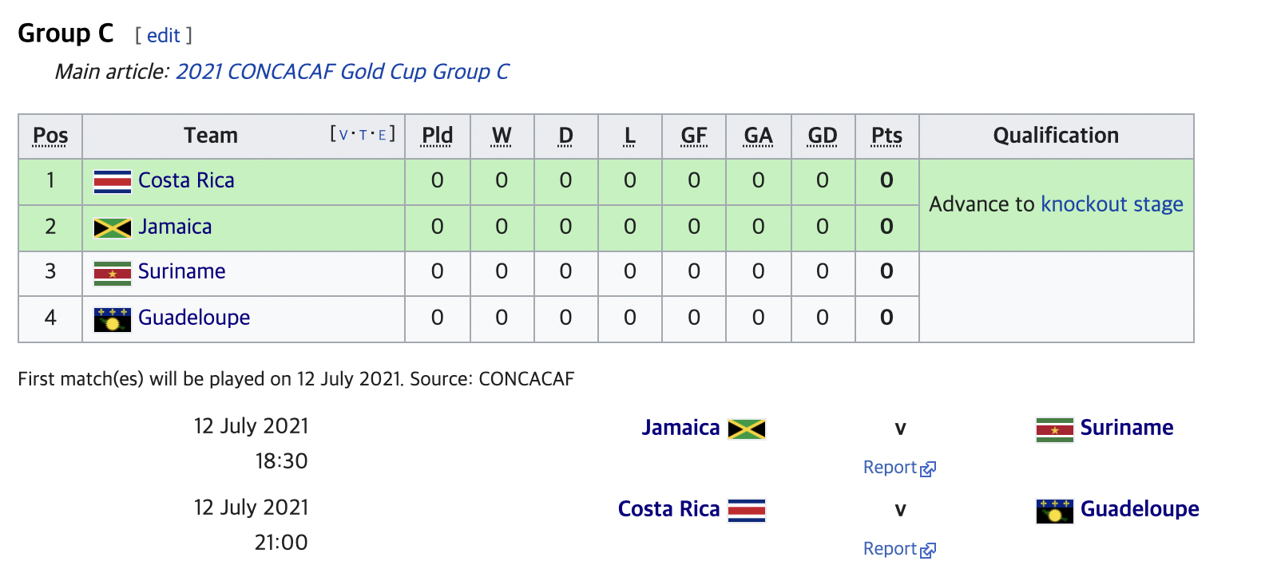
Task: Click Guadeloupe flag icon in standings table
Action: click(113, 320)
